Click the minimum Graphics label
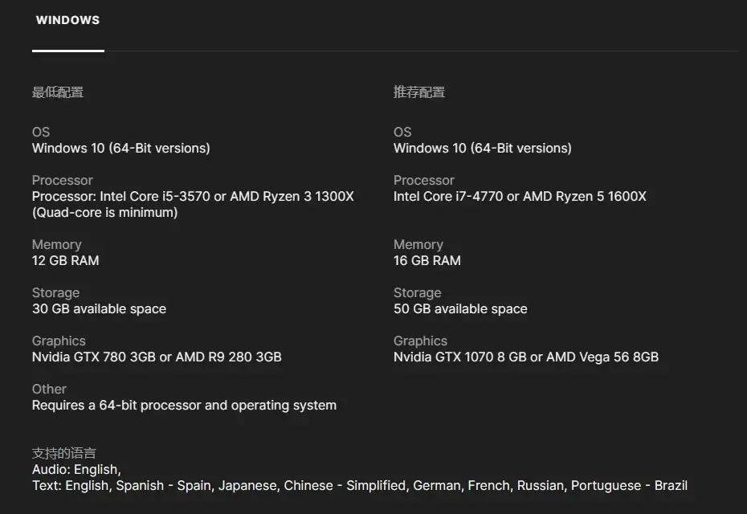Image resolution: width=747 pixels, height=514 pixels. [x=59, y=341]
